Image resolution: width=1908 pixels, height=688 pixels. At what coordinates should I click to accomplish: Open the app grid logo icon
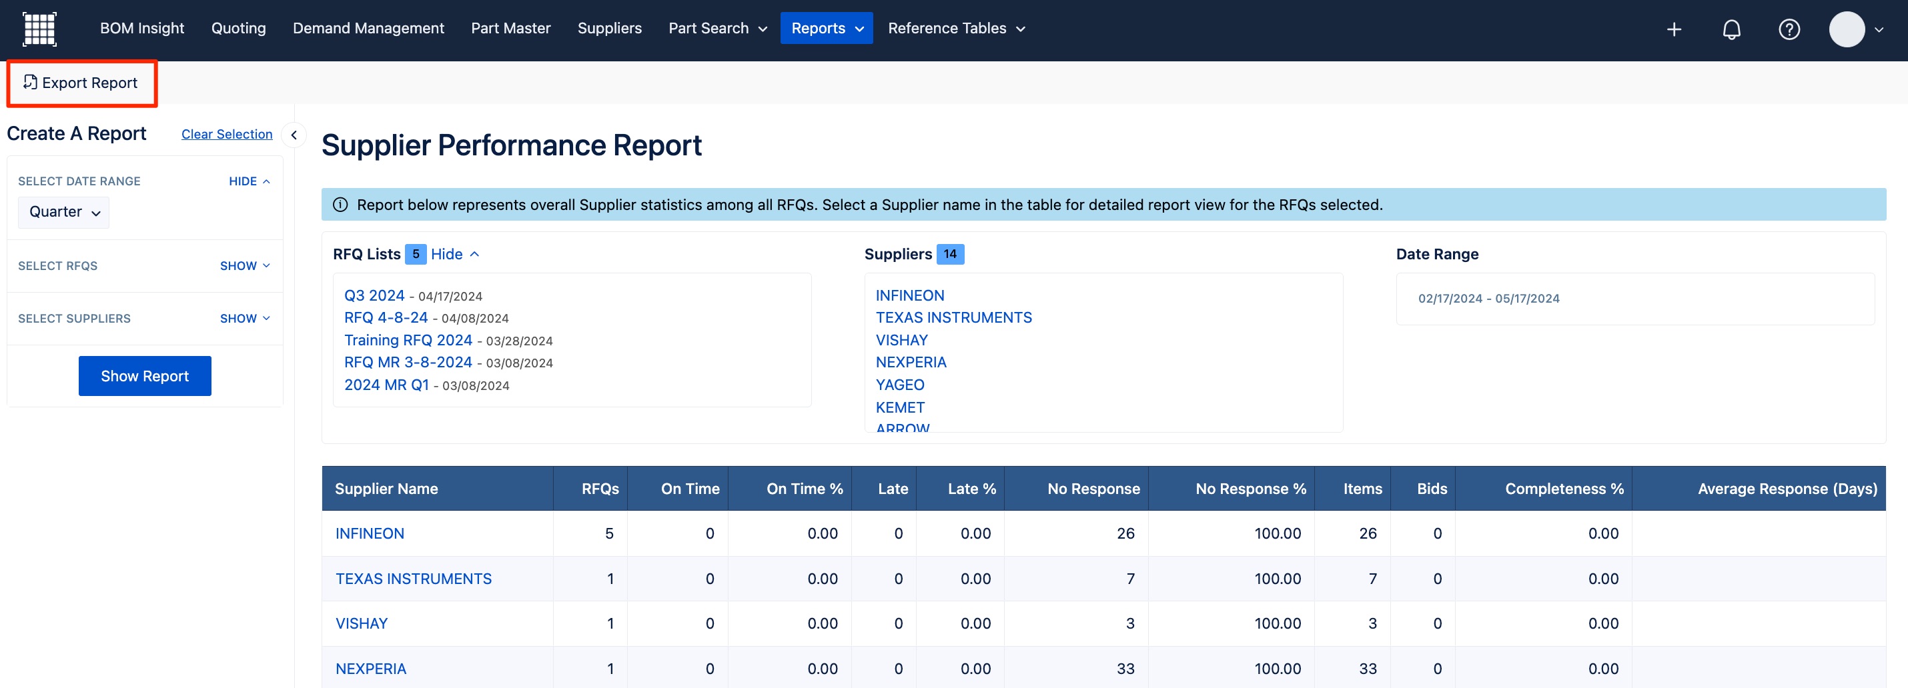(39, 29)
